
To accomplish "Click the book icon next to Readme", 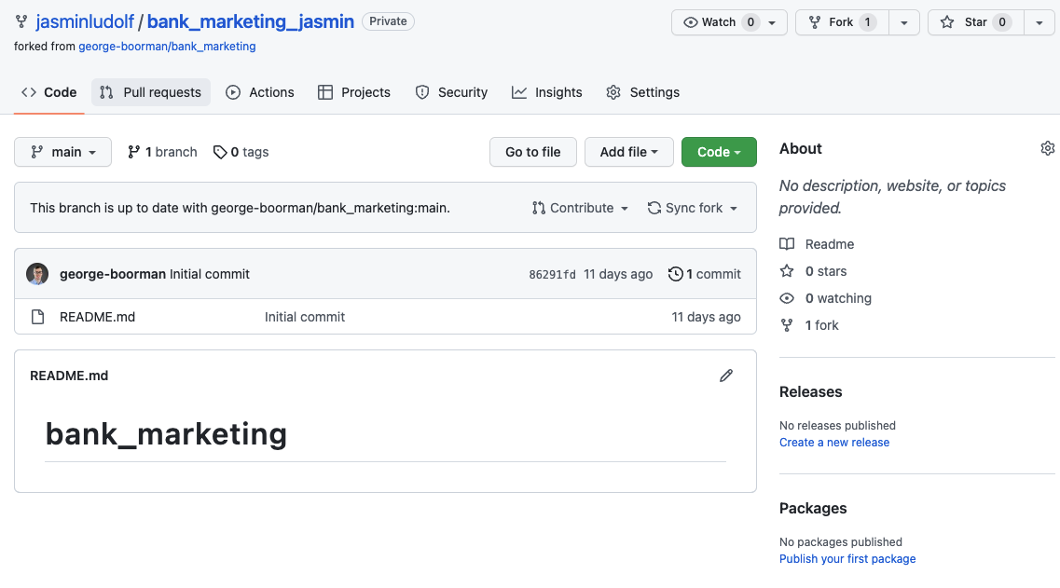I will [787, 244].
